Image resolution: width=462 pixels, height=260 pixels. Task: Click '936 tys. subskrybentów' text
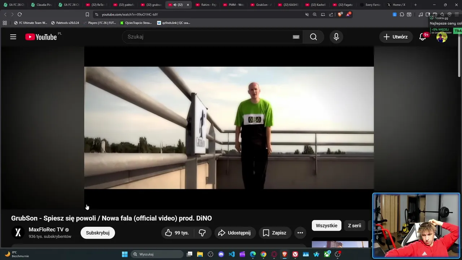[x=50, y=237]
